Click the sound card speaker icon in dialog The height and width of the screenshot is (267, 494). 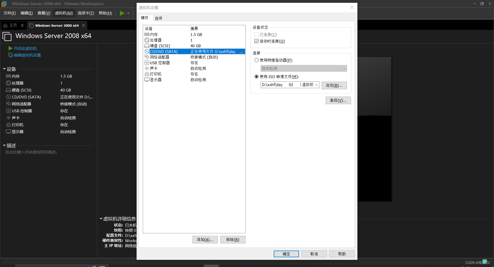tap(147, 68)
